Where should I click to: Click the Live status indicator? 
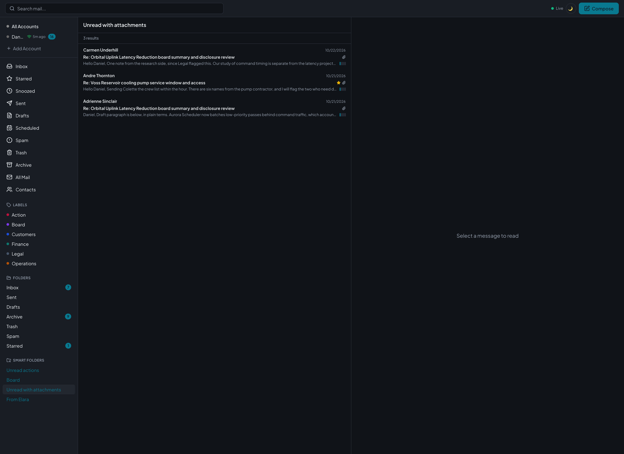click(x=557, y=8)
